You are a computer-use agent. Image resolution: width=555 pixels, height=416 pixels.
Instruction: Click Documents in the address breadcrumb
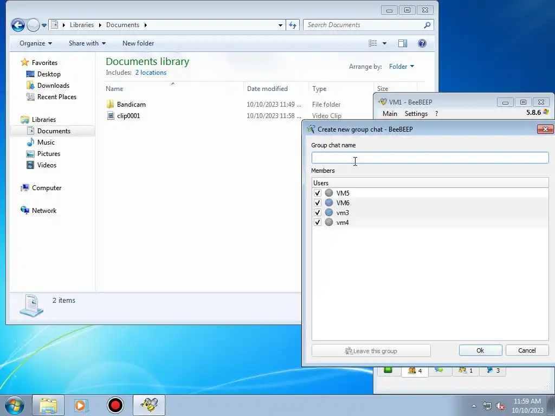tap(122, 25)
